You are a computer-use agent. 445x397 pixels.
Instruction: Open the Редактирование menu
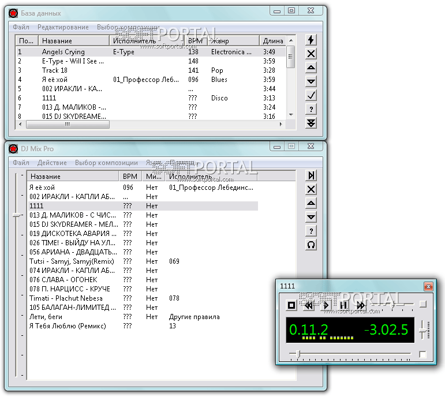[x=63, y=27]
